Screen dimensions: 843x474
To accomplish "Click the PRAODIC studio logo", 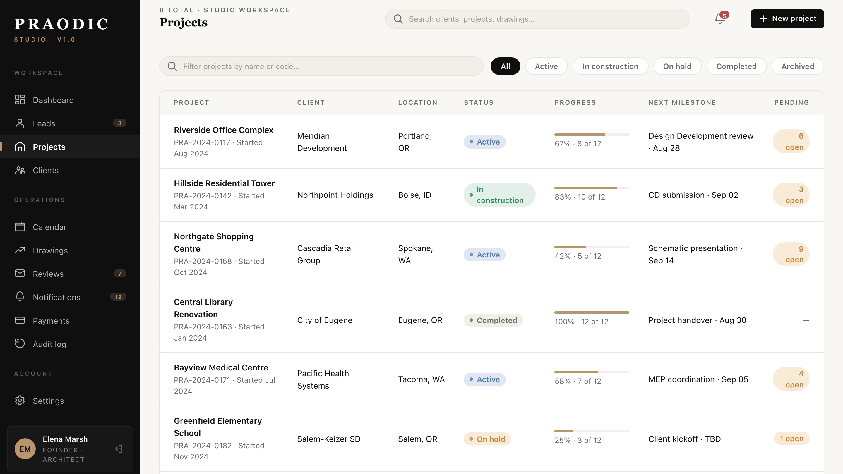I will coord(61,30).
